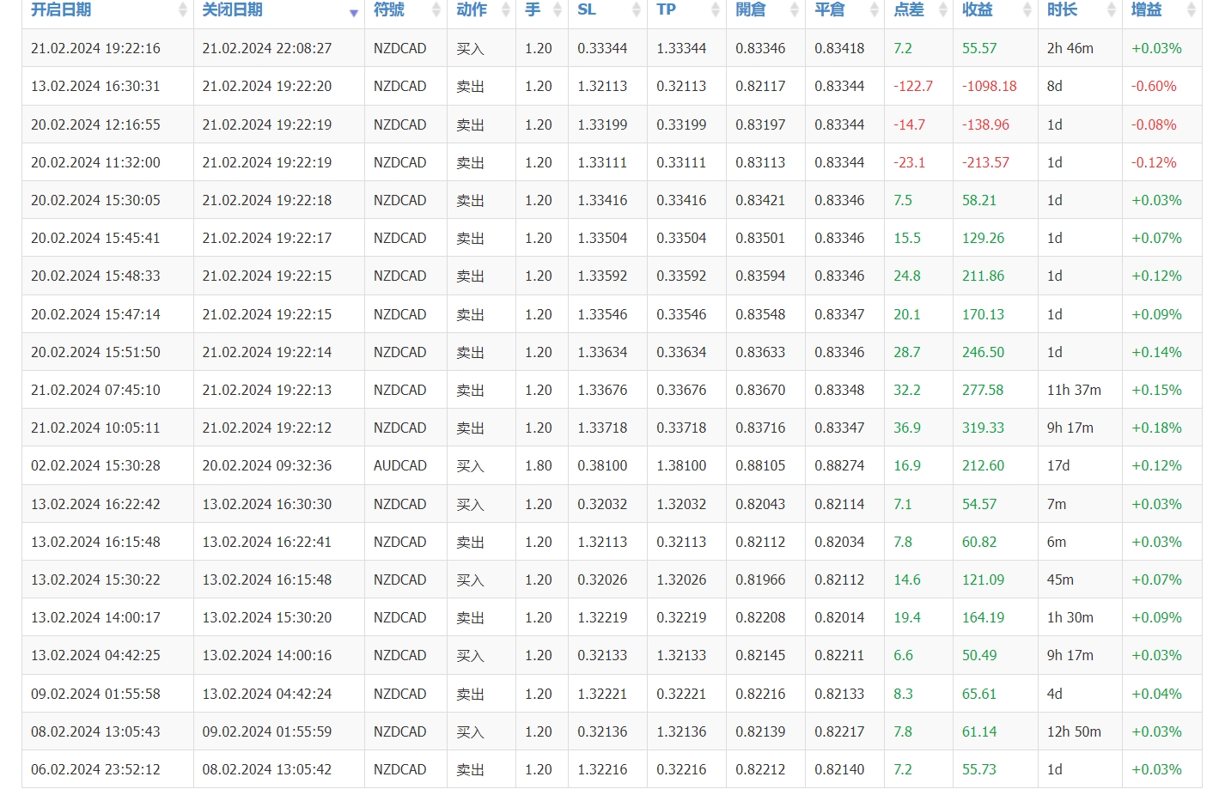Sort the TP column with its arrows
1219x795 pixels.
click(716, 10)
